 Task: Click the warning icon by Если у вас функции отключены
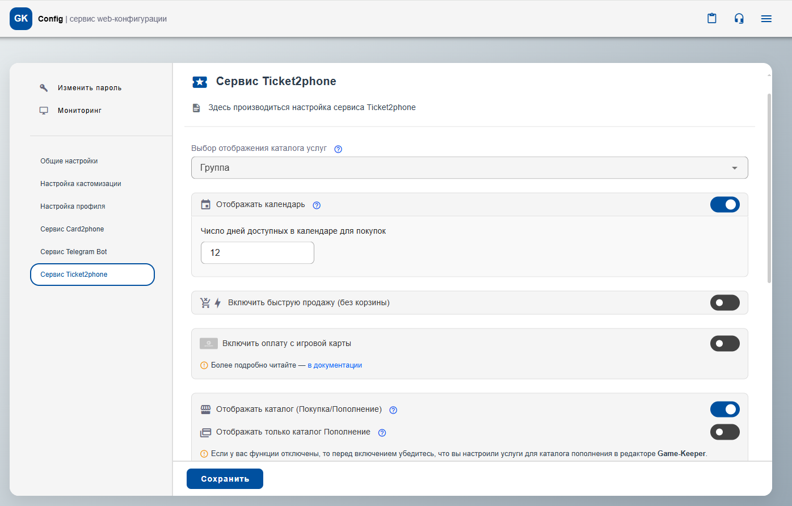click(204, 454)
